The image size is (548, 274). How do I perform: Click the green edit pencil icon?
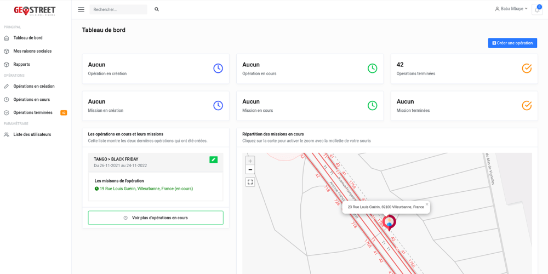[213, 159]
